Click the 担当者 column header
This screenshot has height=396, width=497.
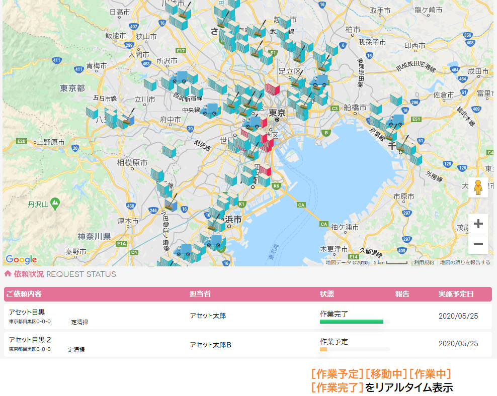pos(200,294)
